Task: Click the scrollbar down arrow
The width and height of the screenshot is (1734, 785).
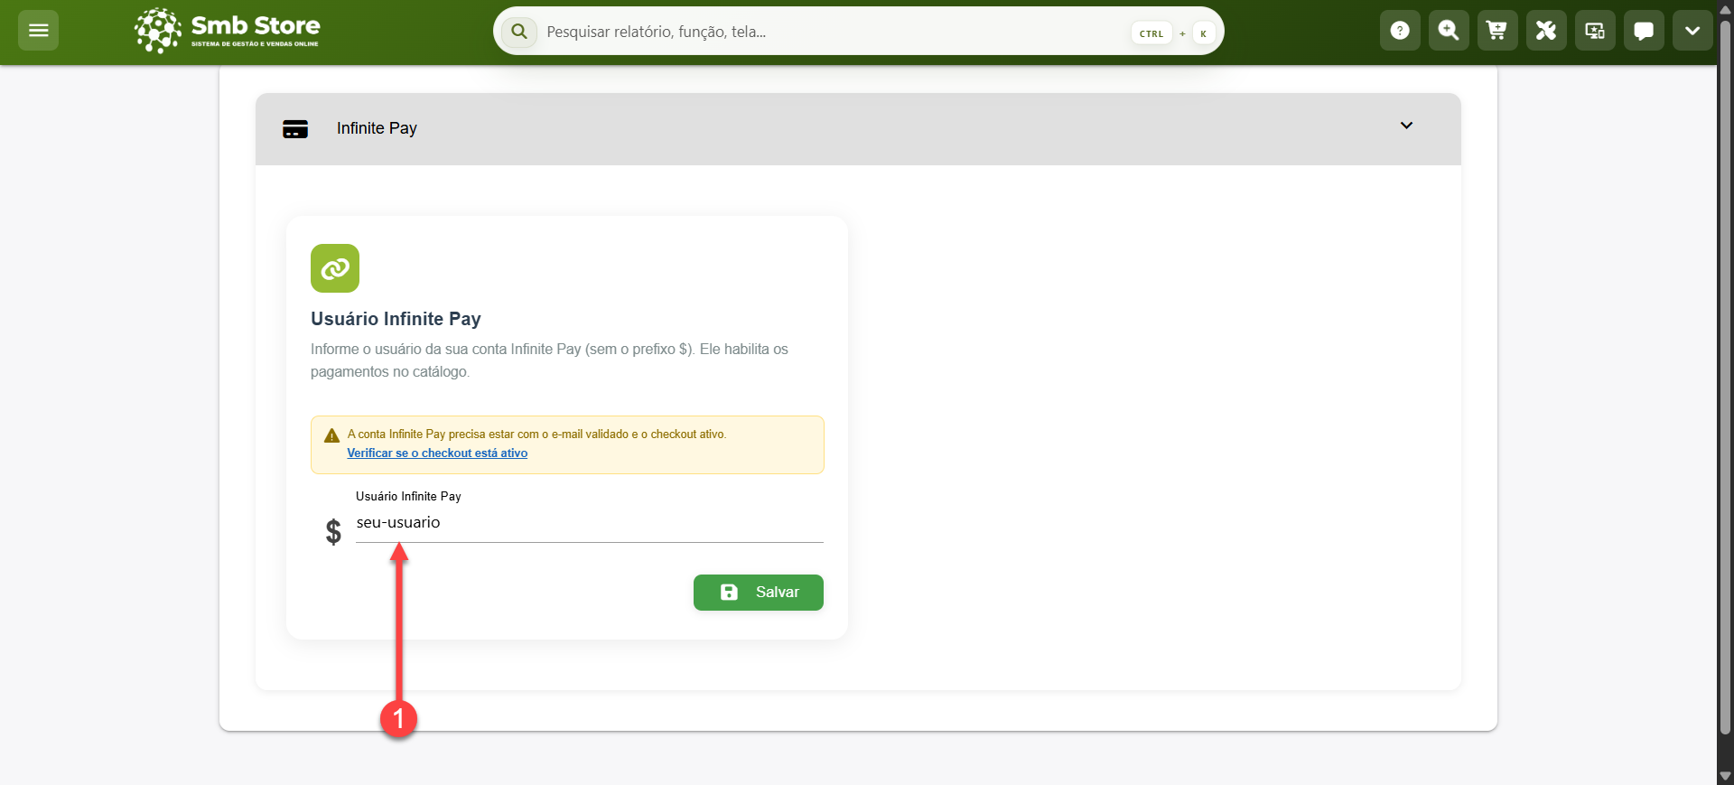Action: point(1725,776)
